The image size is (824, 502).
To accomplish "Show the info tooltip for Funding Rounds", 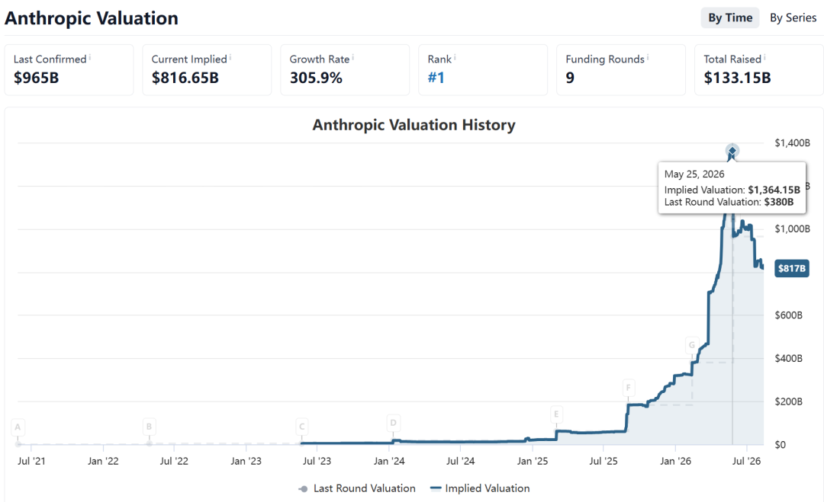I will point(648,56).
